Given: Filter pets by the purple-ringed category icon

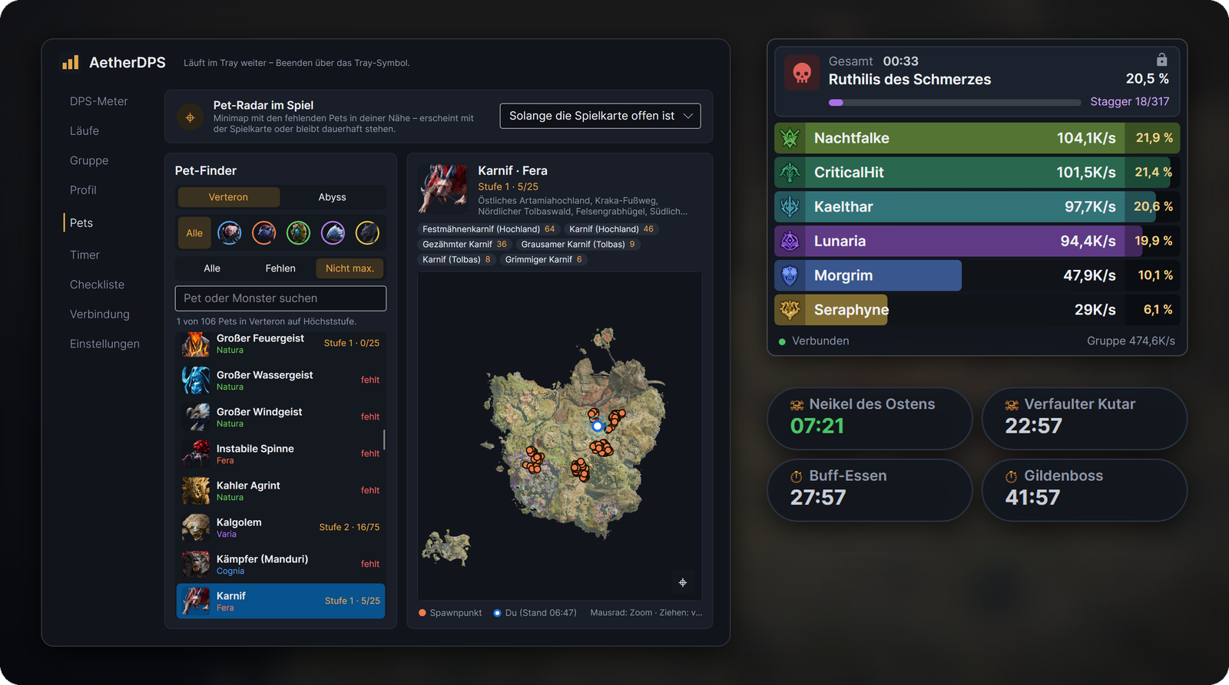Looking at the screenshot, I should coord(333,232).
